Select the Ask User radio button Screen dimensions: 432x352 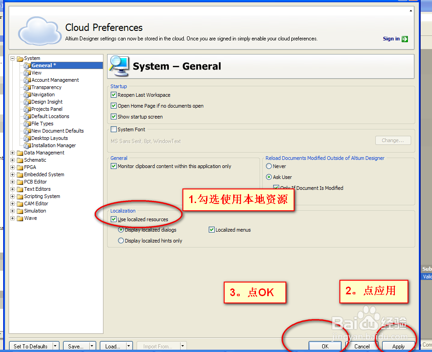click(x=269, y=177)
